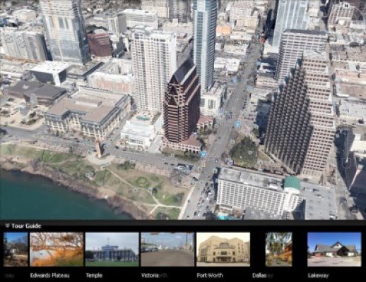Click the Victoria label
The width and height of the screenshot is (366, 282).
pos(150,275)
